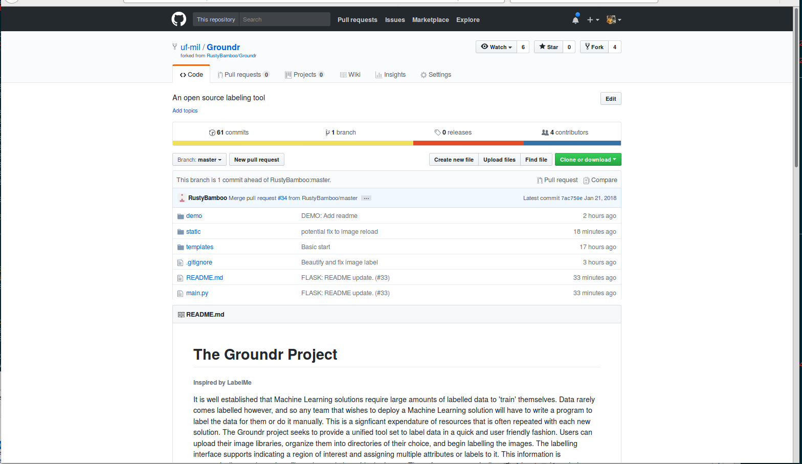The height and width of the screenshot is (464, 802).
Task: Open the plus create-new menu
Action: (593, 19)
